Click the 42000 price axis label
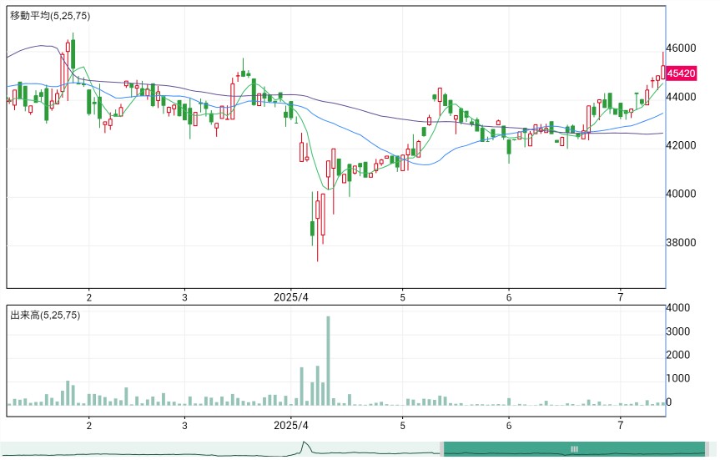The width and height of the screenshot is (720, 460). click(681, 145)
